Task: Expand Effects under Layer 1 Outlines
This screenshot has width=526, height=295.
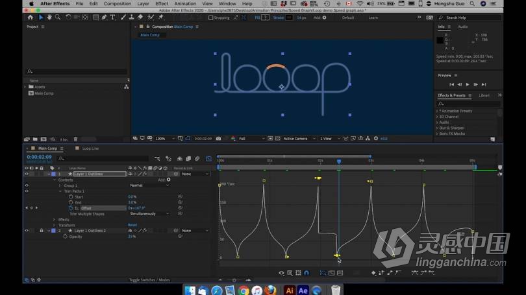Action: [55, 220]
